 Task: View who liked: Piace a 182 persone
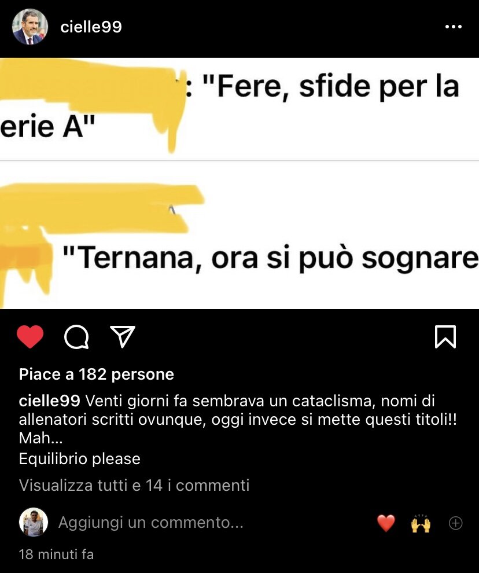(97, 374)
